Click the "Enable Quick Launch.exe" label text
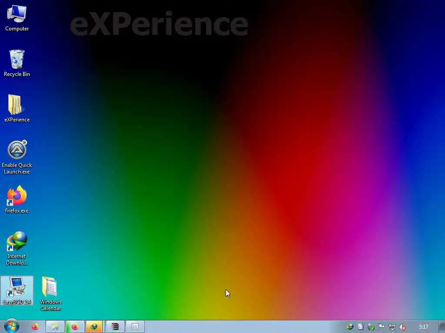 pyautogui.click(x=17, y=168)
